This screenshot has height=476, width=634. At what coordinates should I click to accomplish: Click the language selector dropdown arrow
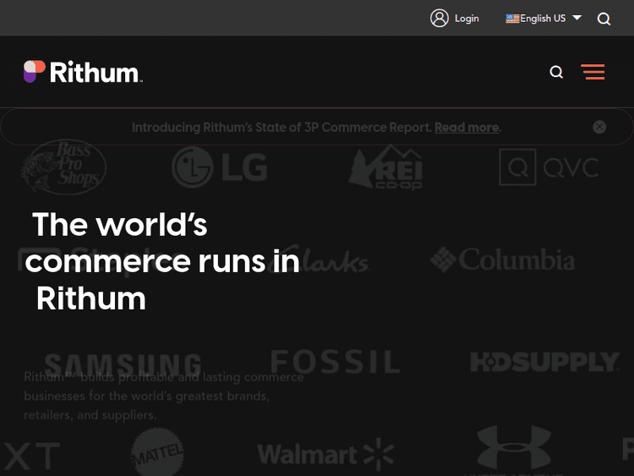click(x=577, y=18)
